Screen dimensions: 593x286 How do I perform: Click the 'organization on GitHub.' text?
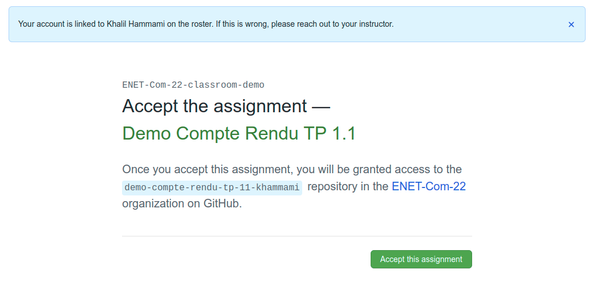pyautogui.click(x=181, y=203)
